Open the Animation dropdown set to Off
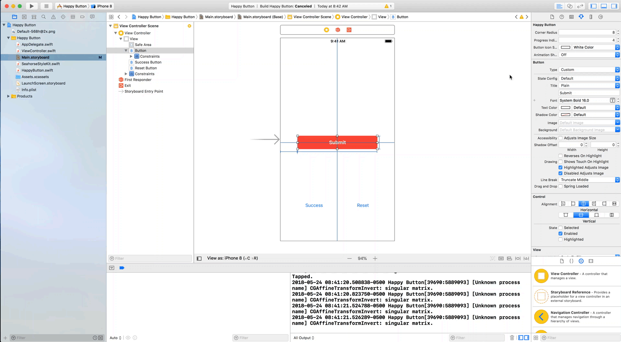 click(589, 55)
